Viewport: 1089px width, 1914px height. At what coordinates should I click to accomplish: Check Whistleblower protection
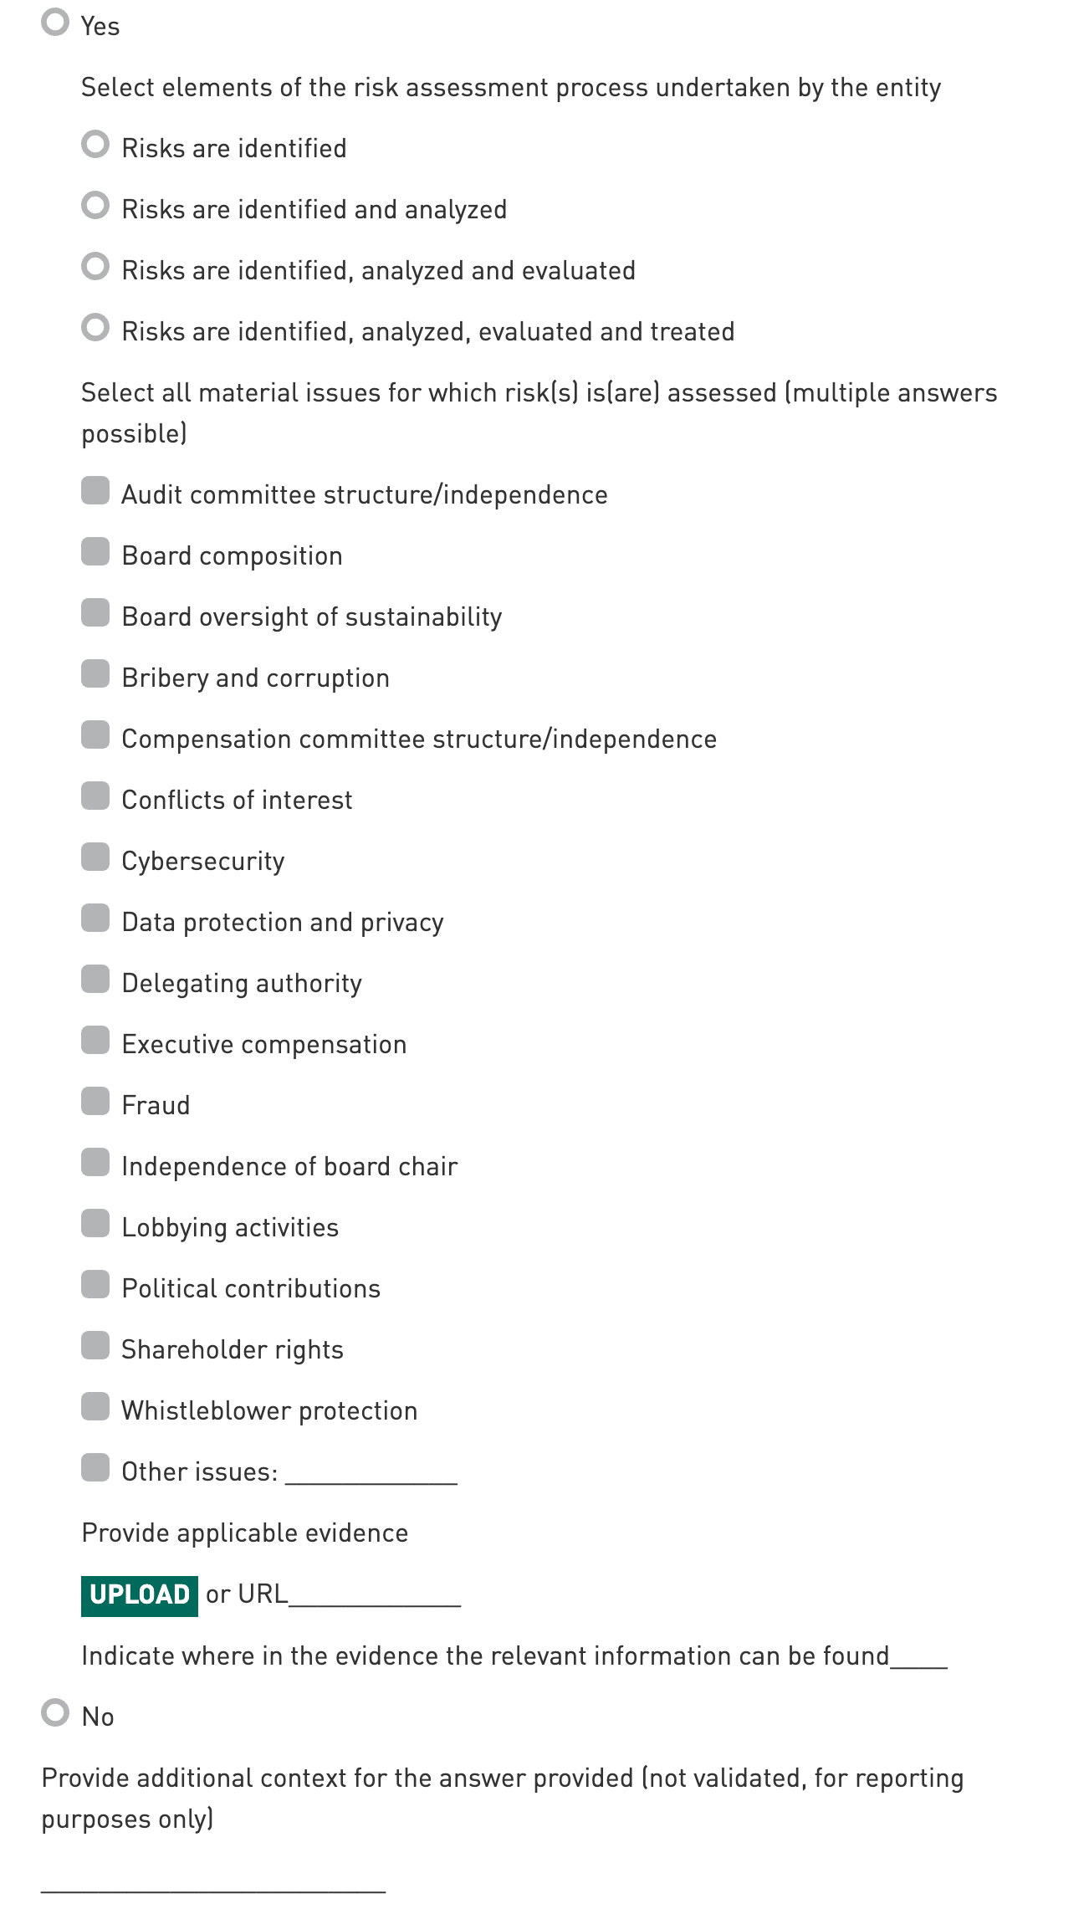pos(95,1407)
